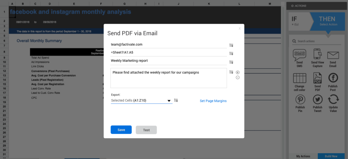Screen dimensions: 348x159
Task: Click the =Sheet1!A1:A5 input field
Action: [169, 53]
